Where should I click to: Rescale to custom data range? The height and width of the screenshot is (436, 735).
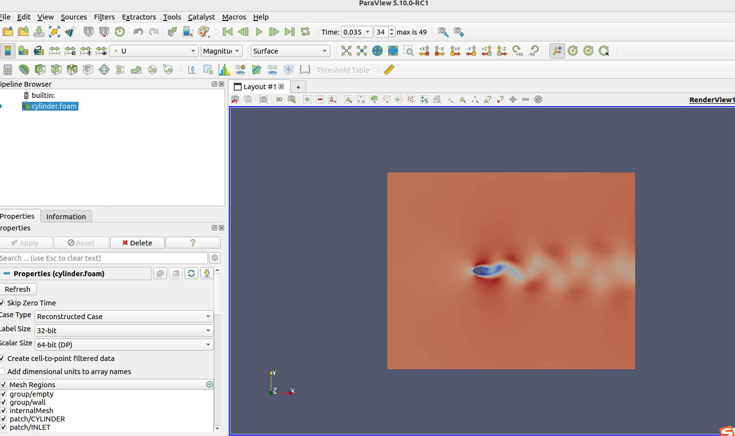pyautogui.click(x=70, y=51)
